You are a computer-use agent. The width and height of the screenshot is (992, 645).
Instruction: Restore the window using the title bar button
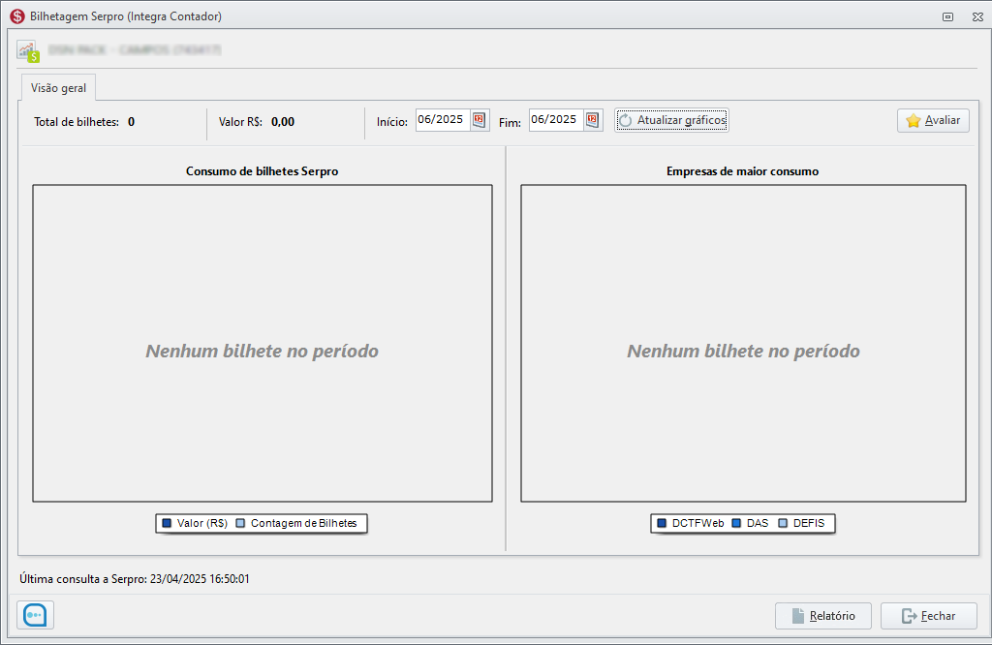(x=947, y=17)
